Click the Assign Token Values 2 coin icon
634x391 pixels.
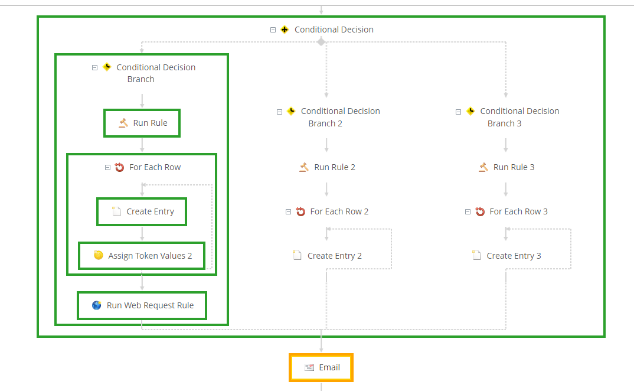click(99, 256)
